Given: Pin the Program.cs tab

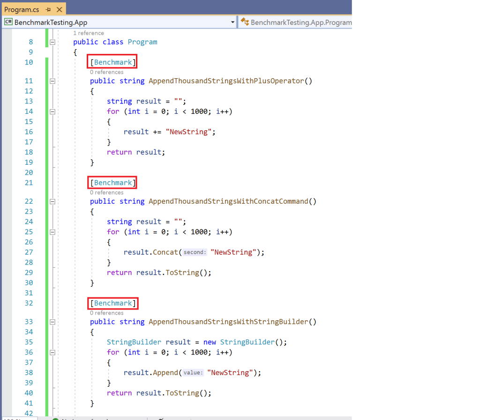Looking at the screenshot, I should pos(48,9).
